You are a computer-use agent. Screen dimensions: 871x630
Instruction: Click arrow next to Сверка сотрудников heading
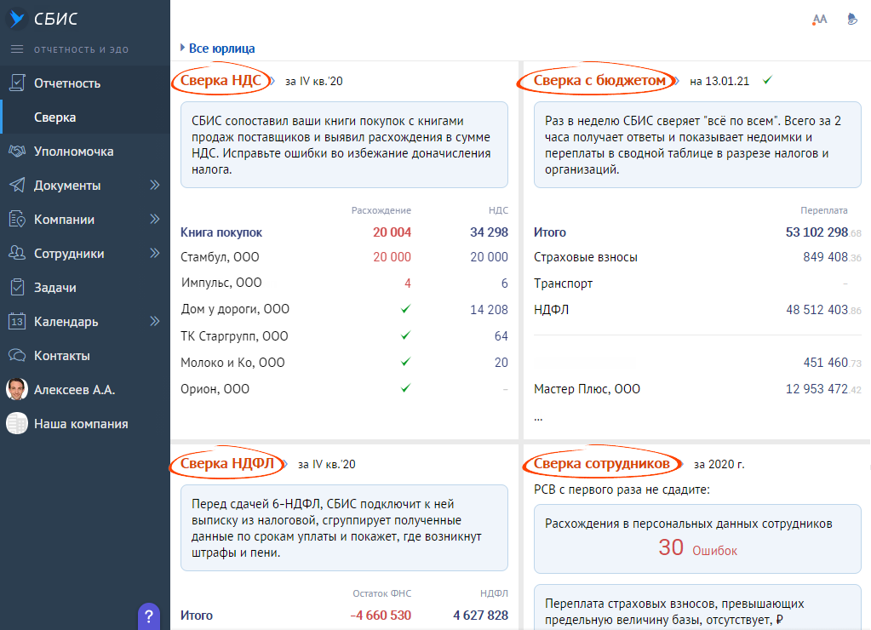pos(681,463)
